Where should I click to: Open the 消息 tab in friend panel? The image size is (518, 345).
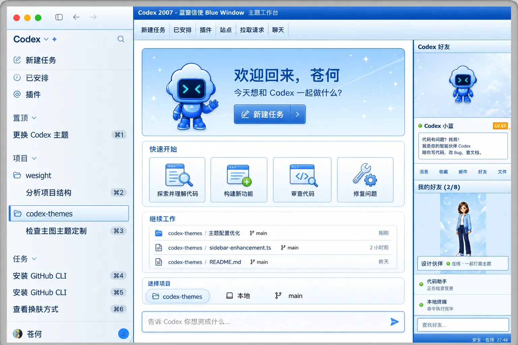coord(424,172)
